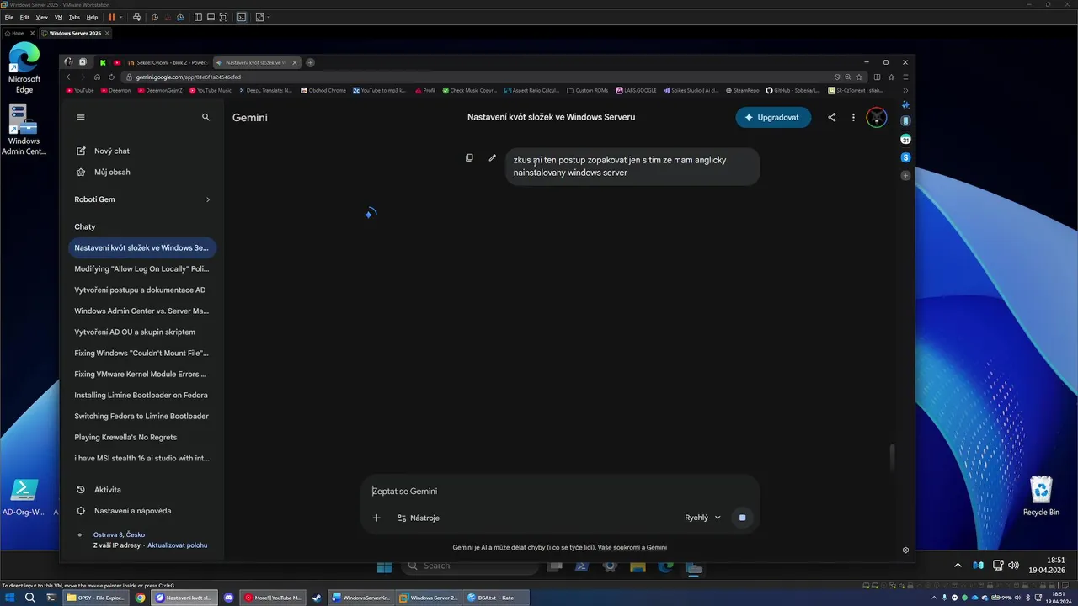1078x606 pixels.
Task: Open browser side panel calendar icon
Action: click(905, 139)
